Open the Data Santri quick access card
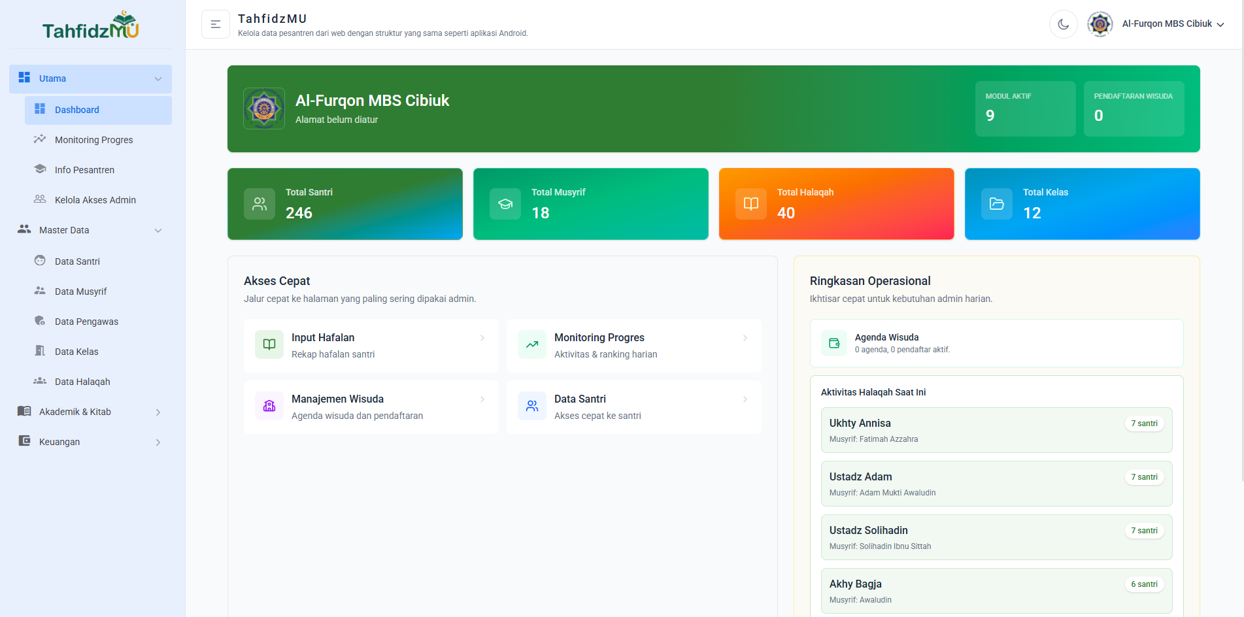The image size is (1244, 617). 634,407
